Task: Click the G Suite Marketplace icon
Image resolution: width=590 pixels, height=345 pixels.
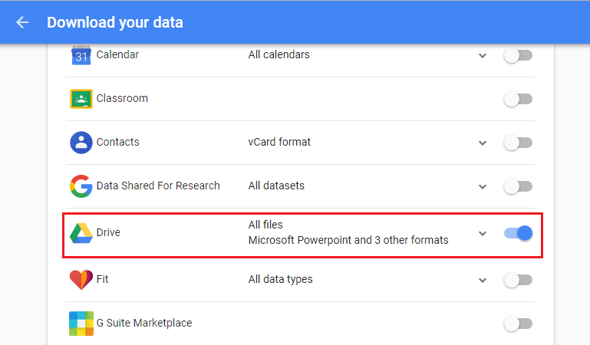Action: coord(81,324)
